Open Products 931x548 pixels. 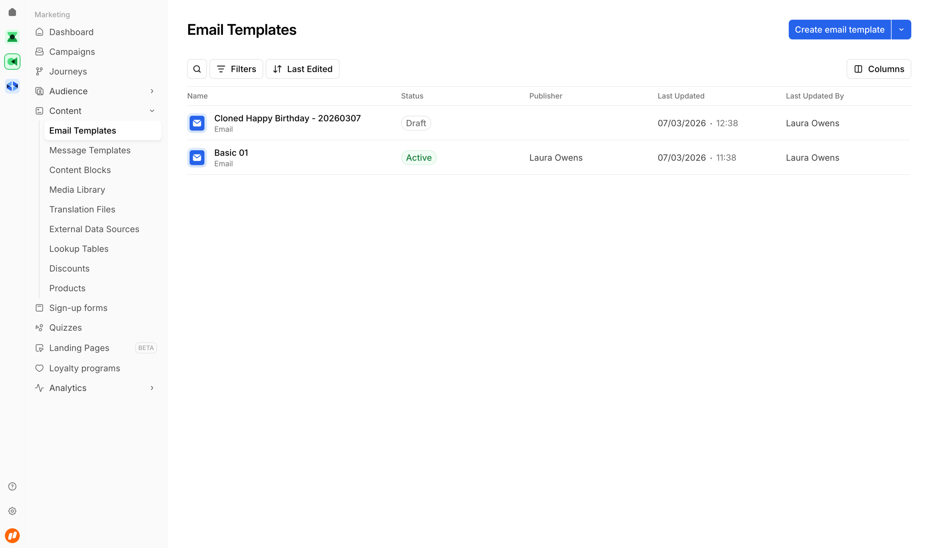pos(67,288)
